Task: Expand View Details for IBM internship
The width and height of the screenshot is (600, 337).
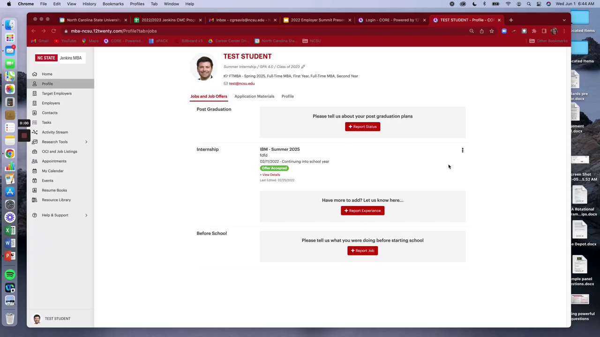Action: coord(270,175)
